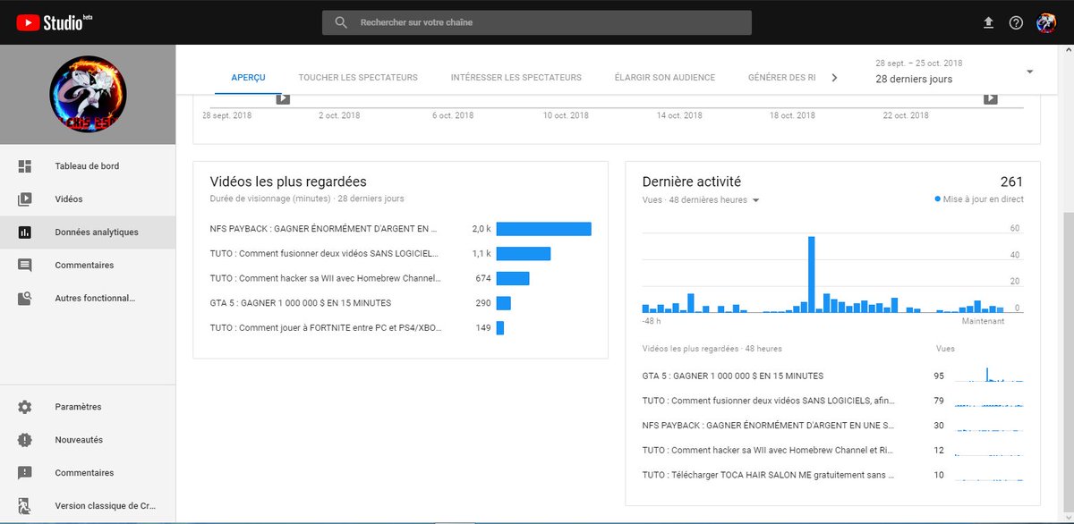This screenshot has width=1074, height=524.
Task: Click the Autres fonctionnalités icon
Action: click(24, 299)
